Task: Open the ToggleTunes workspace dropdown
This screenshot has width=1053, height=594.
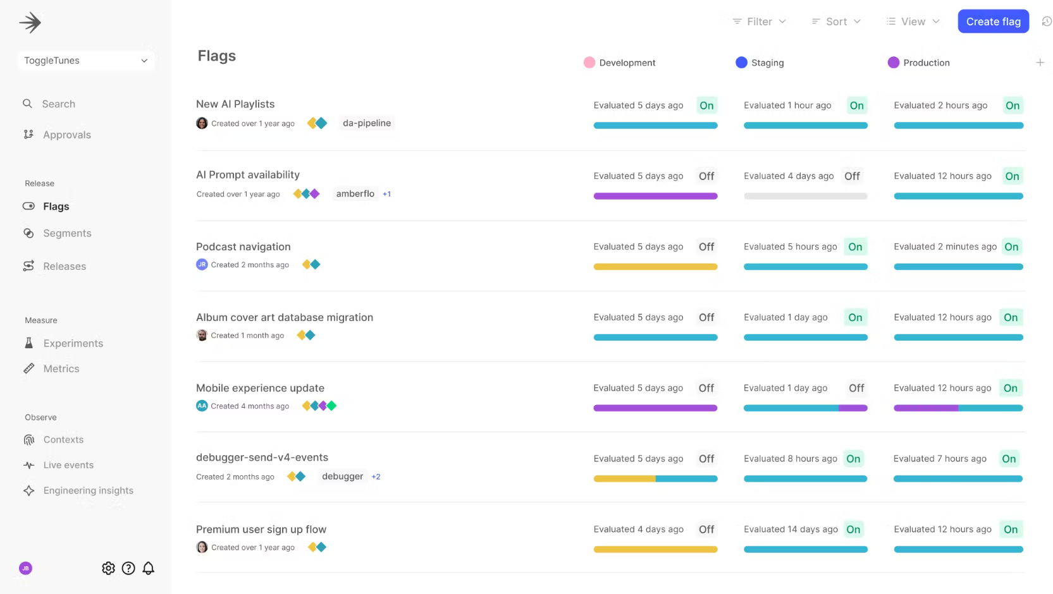Action: point(85,60)
